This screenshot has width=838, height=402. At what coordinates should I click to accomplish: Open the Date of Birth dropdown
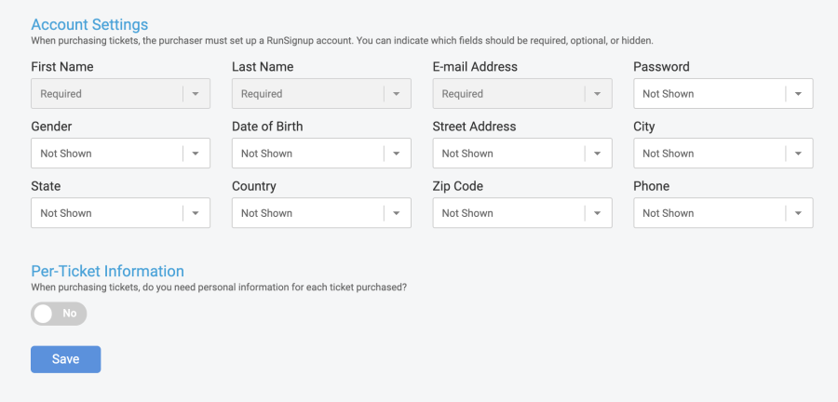(321, 154)
